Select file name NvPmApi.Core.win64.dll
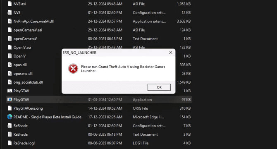The image size is (277, 149). point(33,22)
